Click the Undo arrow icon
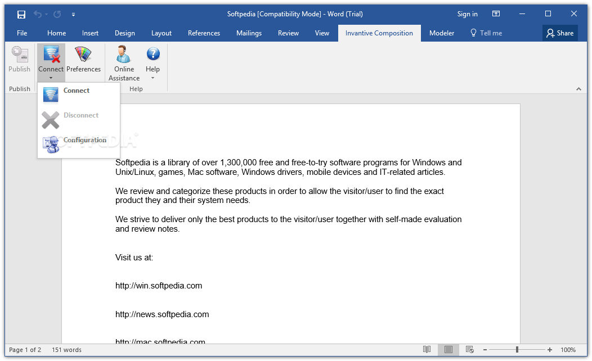 (37, 14)
